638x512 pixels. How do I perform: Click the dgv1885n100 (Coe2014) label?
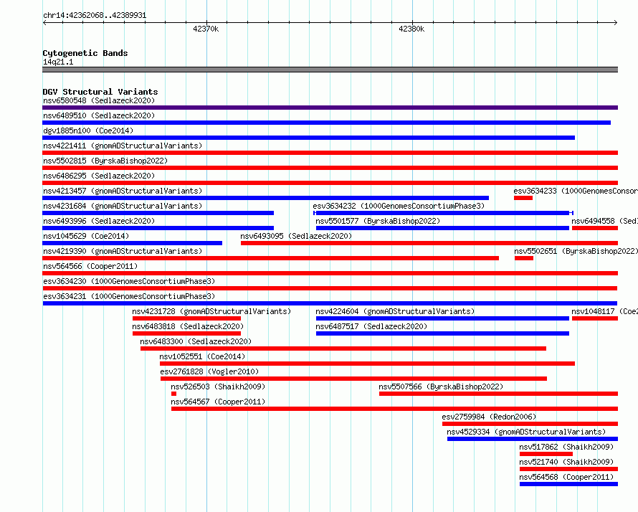(x=88, y=131)
